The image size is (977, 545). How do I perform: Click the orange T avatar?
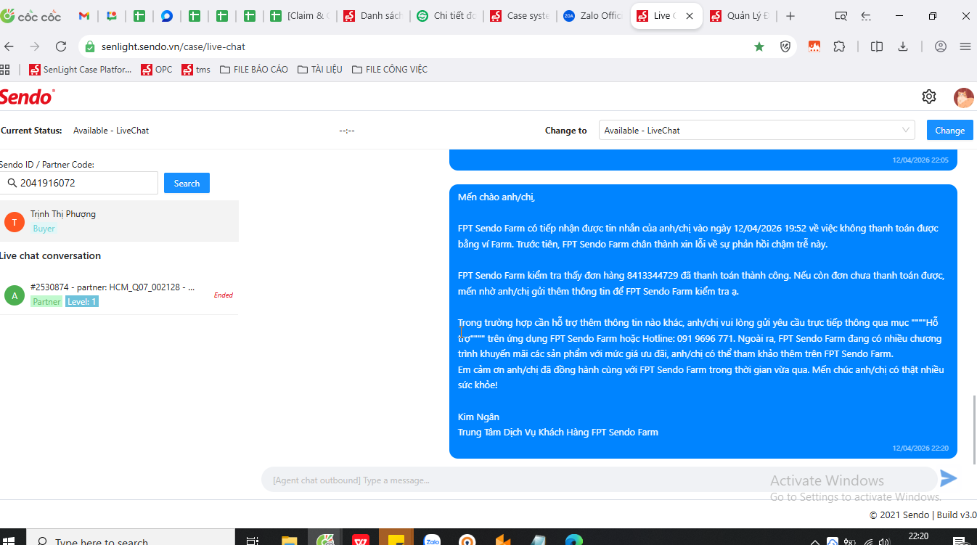tap(15, 221)
